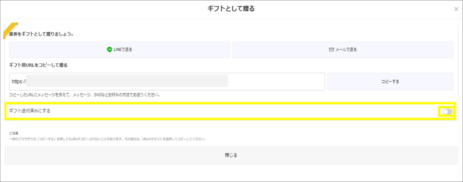Choose メールで送る to send by email
Image resolution: width=463 pixels, height=182 pixels.
click(342, 50)
